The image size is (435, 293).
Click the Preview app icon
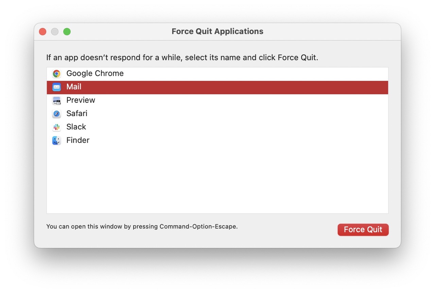[56, 100]
